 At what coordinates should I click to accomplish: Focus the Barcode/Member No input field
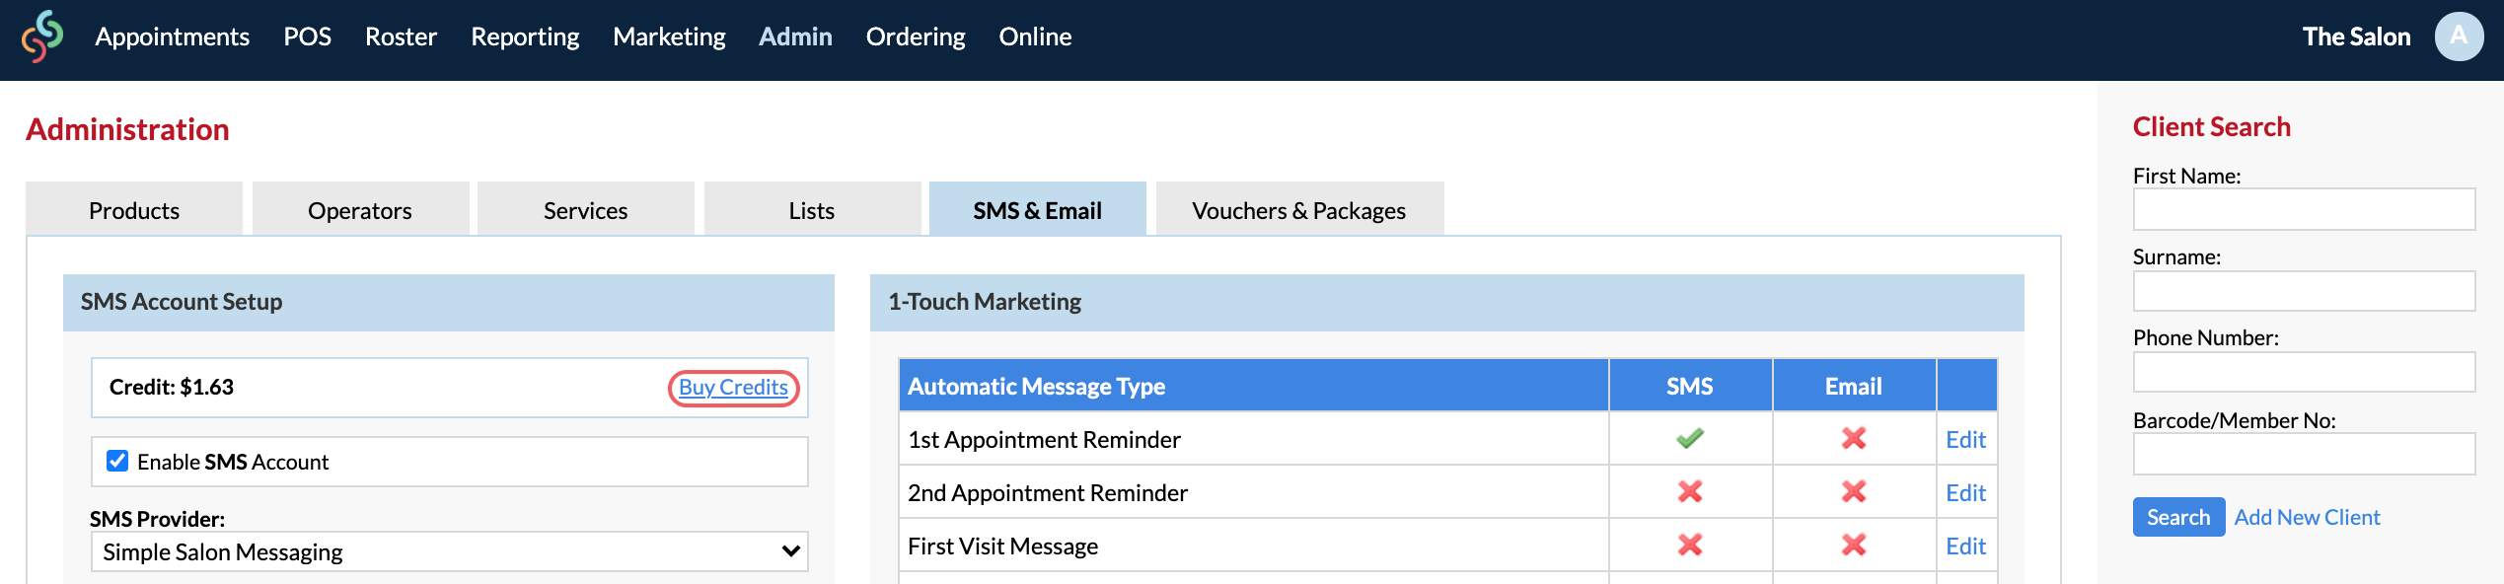2304,454
